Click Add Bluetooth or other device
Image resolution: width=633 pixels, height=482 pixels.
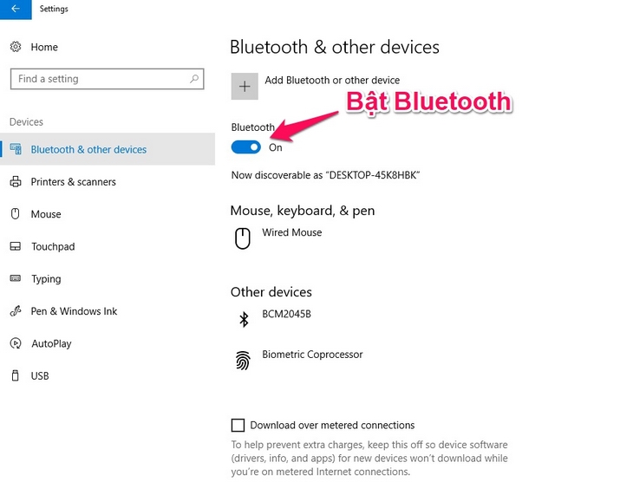[331, 81]
